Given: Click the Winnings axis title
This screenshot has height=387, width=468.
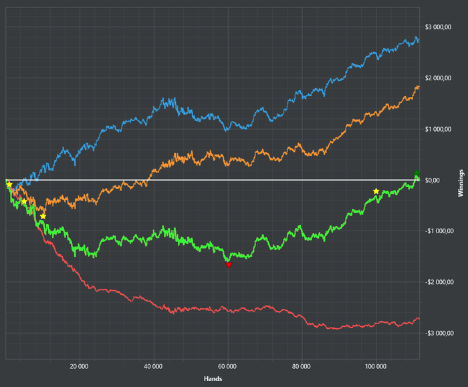Looking at the screenshot, I should click(x=461, y=183).
